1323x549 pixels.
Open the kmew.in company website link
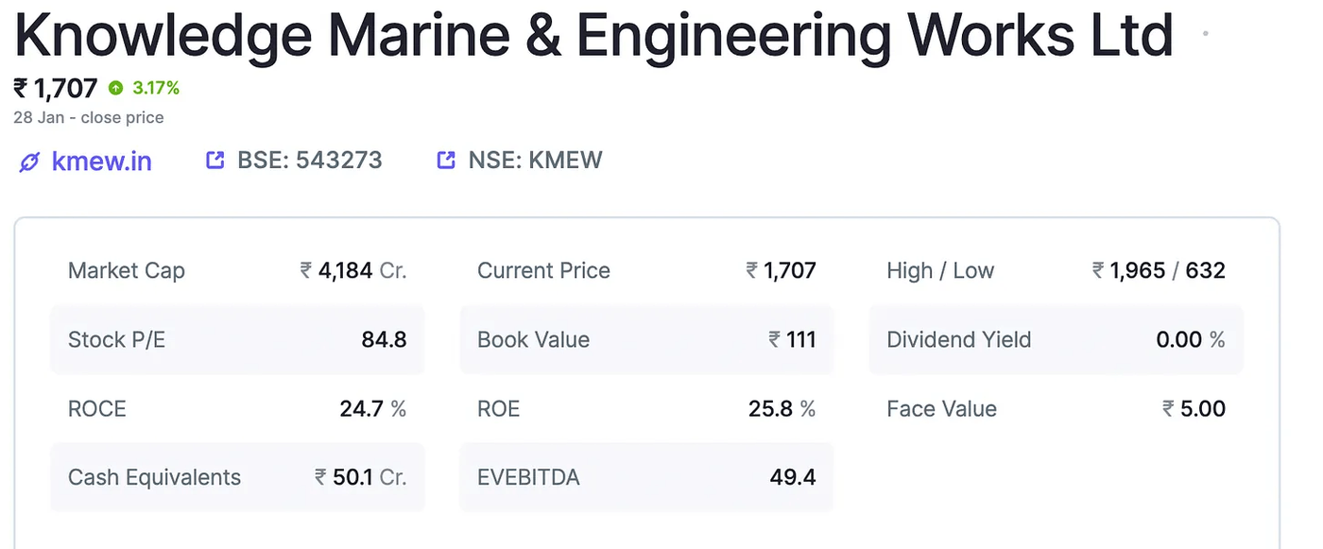coord(102,161)
